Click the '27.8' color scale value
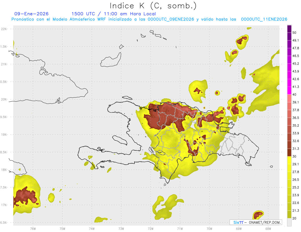The image size is (301, 232). click(296, 172)
